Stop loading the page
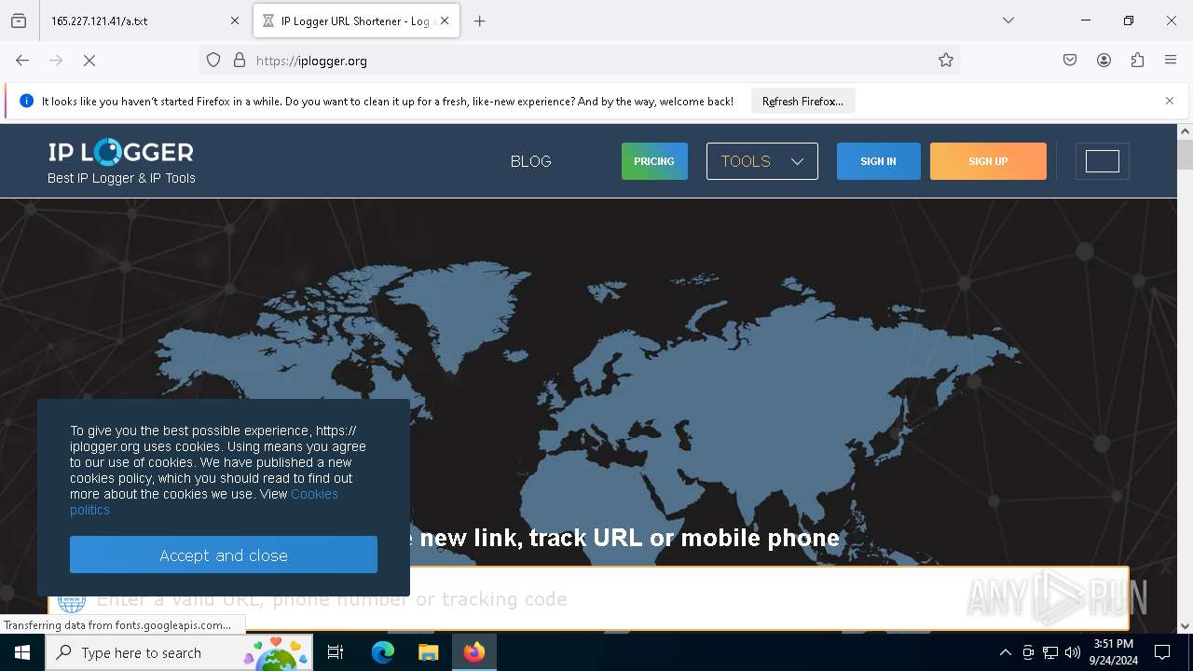This screenshot has width=1193, height=671. [89, 61]
